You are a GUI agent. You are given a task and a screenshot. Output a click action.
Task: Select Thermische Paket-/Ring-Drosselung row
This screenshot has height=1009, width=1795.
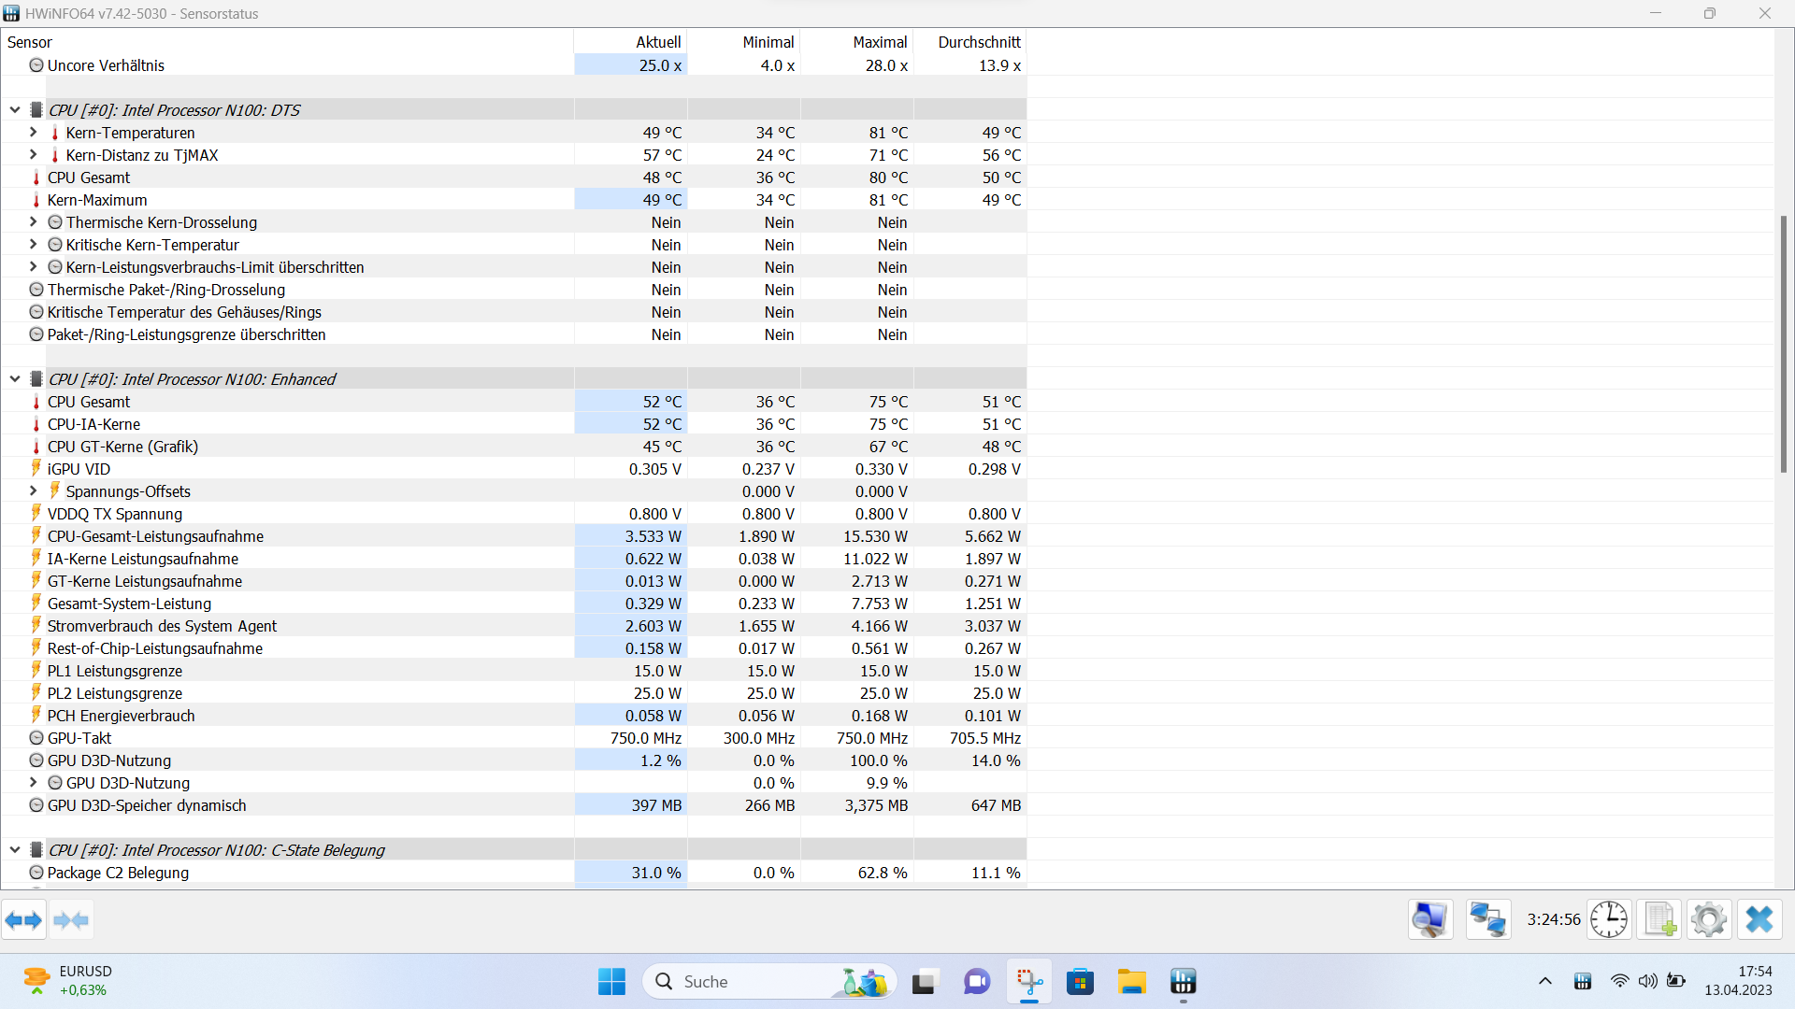pyautogui.click(x=514, y=290)
